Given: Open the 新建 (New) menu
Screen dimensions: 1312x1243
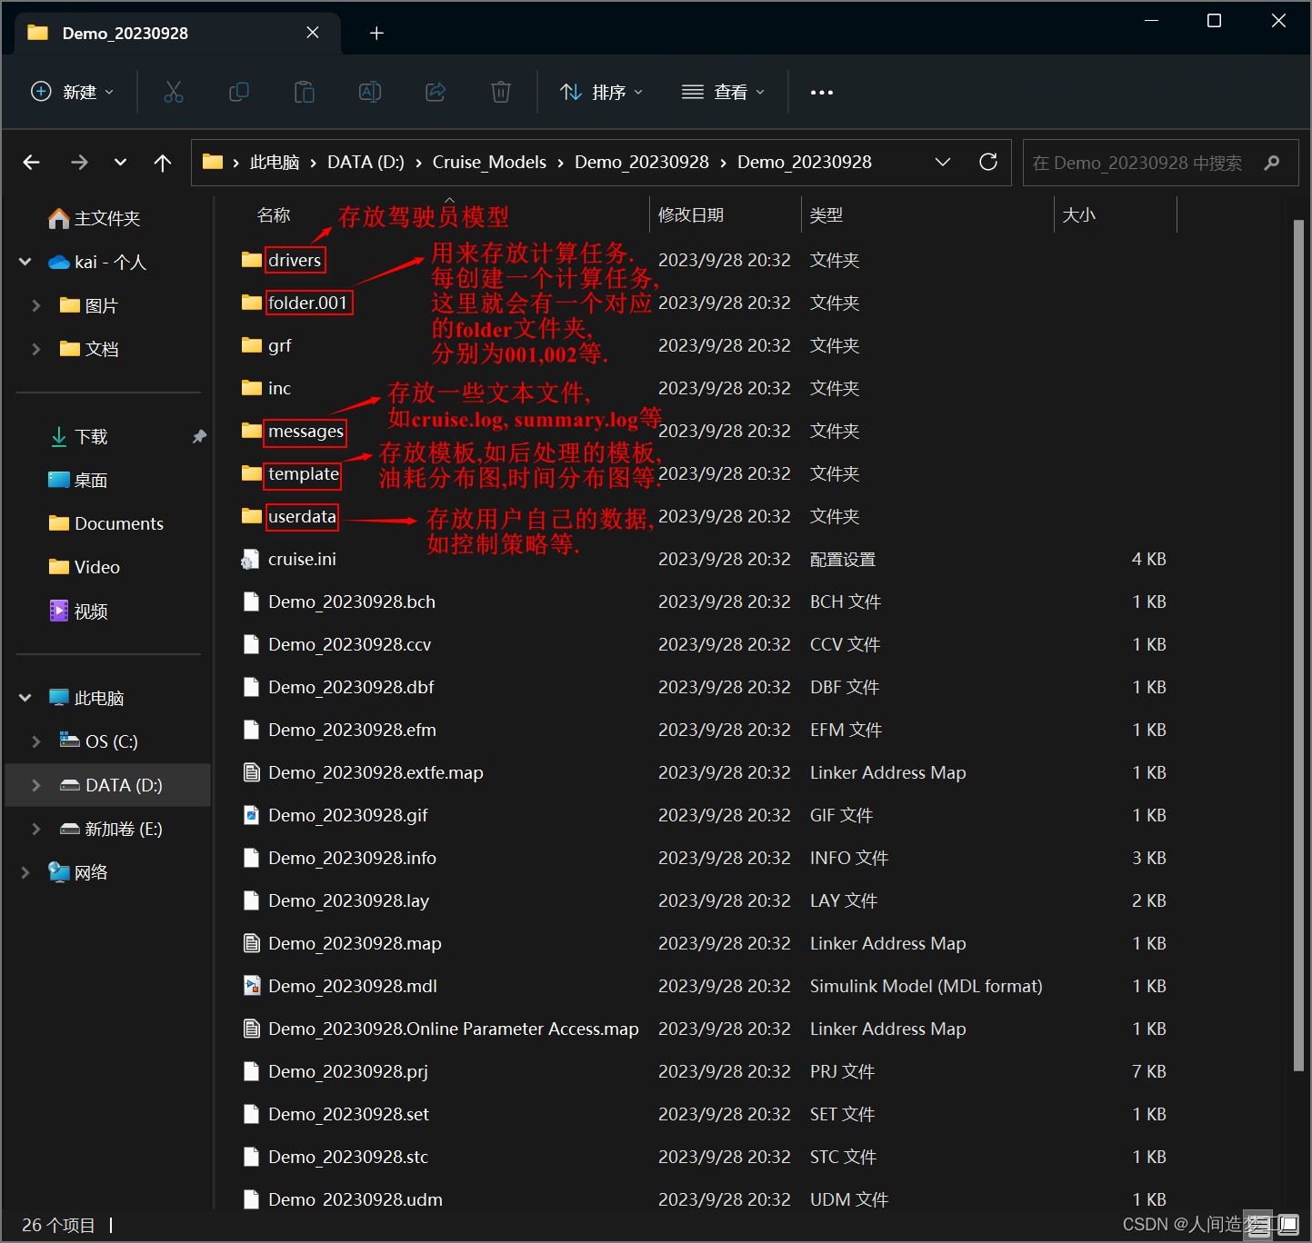Looking at the screenshot, I should click(x=73, y=92).
